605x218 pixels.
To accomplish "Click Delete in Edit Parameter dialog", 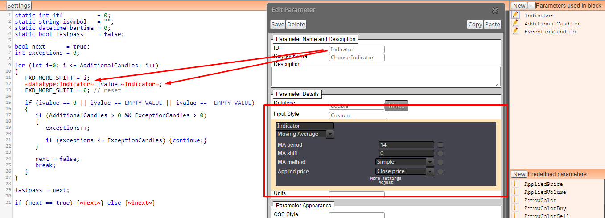I will 296,24.
